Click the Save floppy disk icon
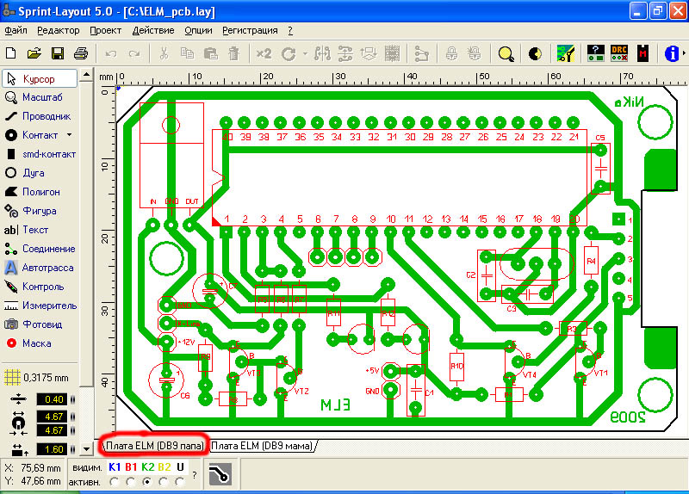689x494 pixels. 58,53
